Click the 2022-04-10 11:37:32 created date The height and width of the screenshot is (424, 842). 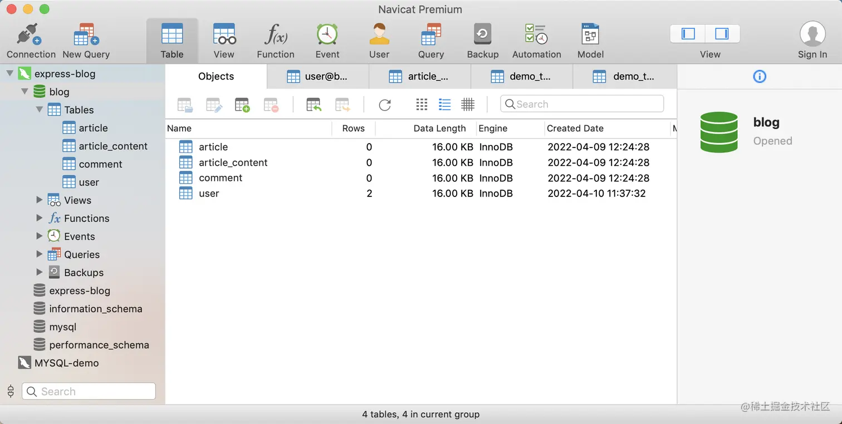pyautogui.click(x=596, y=194)
